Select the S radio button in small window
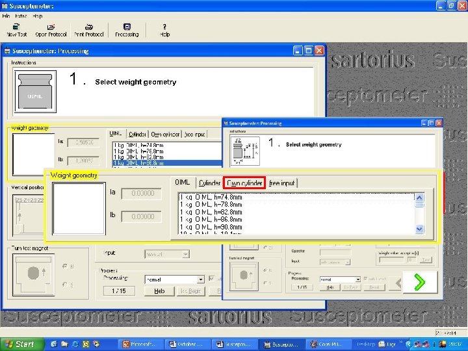The image size is (468, 351). [x=265, y=283]
